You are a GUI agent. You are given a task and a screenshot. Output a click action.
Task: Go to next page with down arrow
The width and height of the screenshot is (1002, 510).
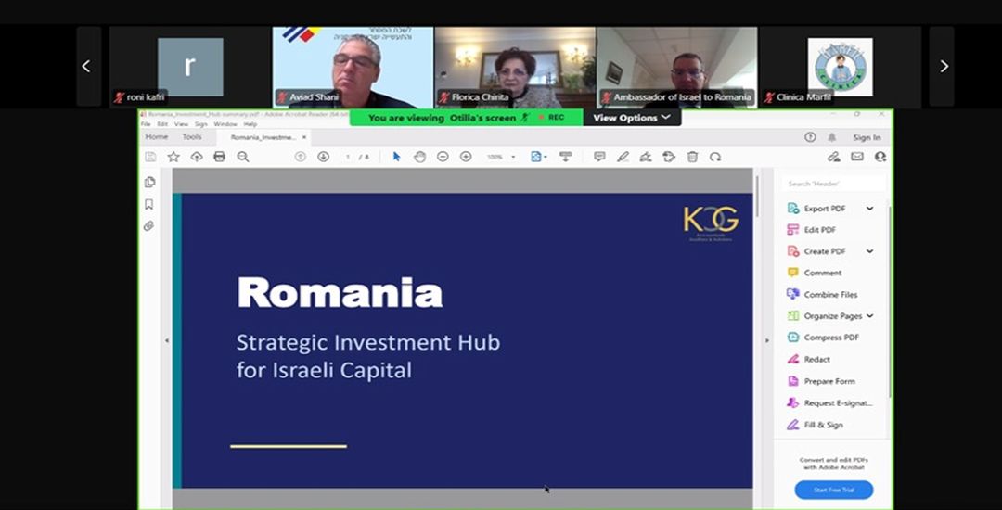tap(323, 157)
